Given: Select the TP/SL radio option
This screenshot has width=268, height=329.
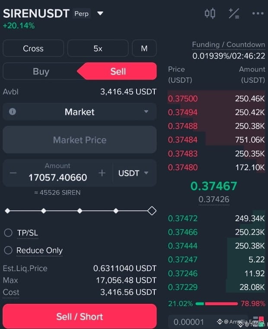Looking at the screenshot, I should pyautogui.click(x=8, y=233).
